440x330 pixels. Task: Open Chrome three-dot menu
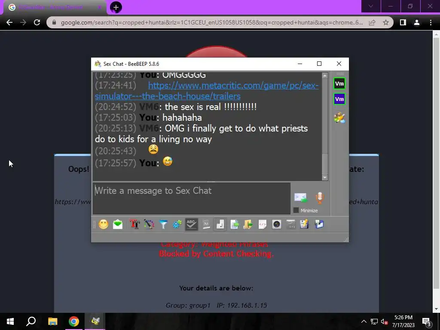[431, 22]
